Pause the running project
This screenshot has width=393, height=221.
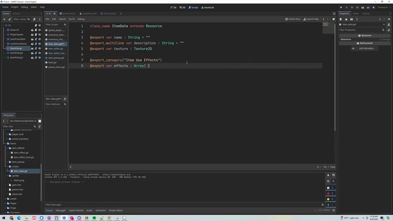click(346, 7)
